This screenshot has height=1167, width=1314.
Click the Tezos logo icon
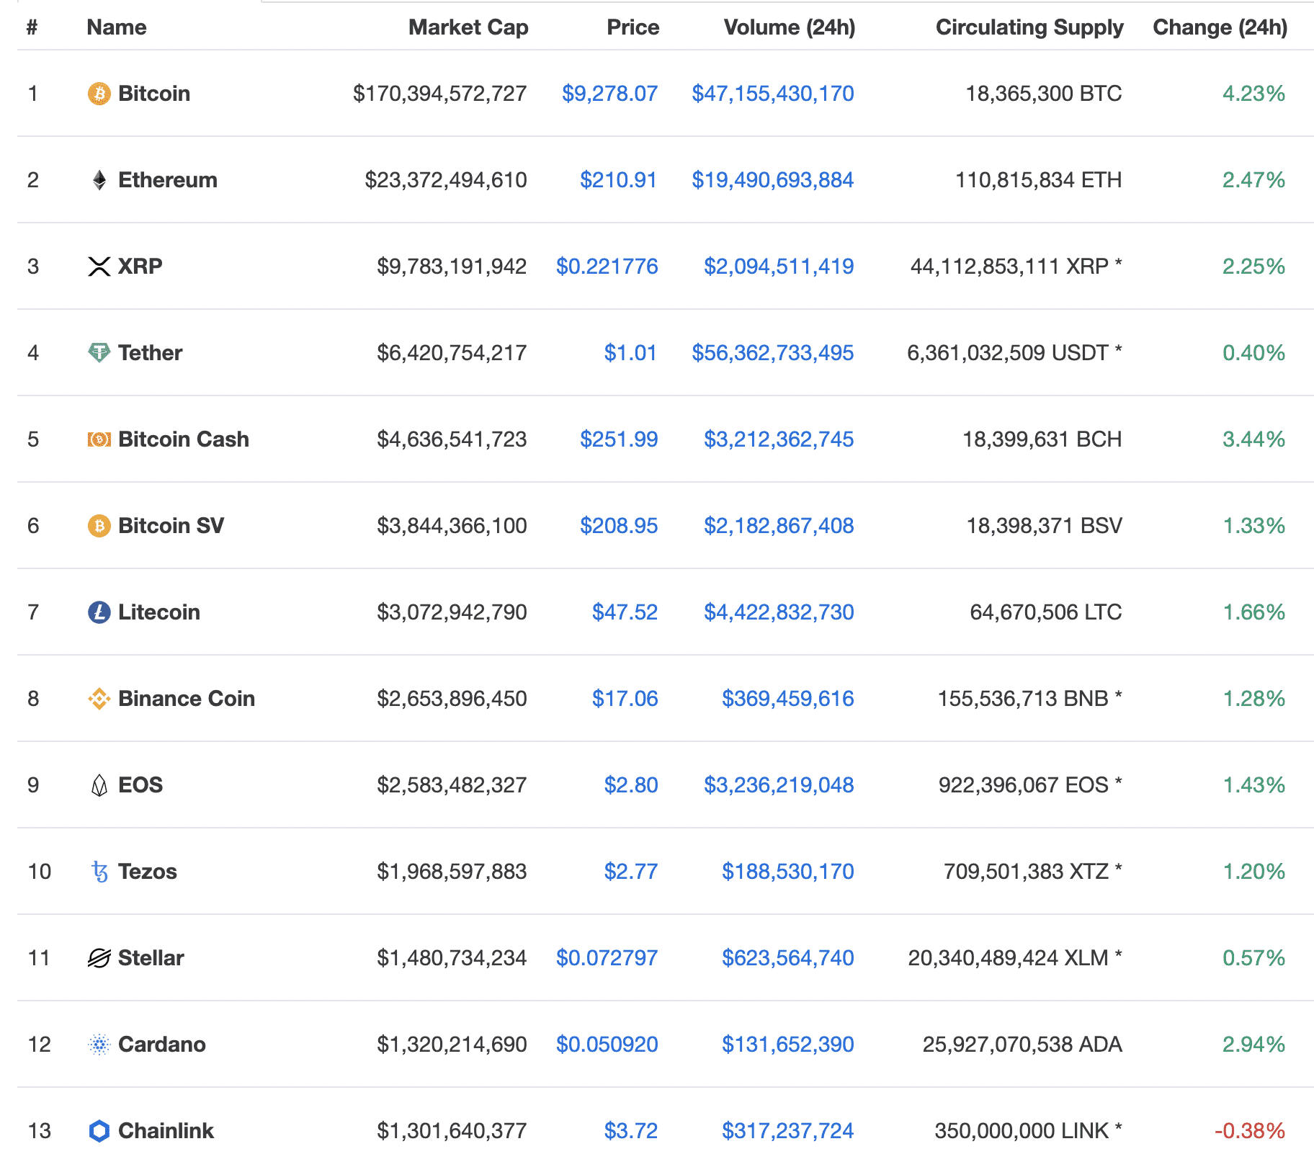(x=99, y=872)
